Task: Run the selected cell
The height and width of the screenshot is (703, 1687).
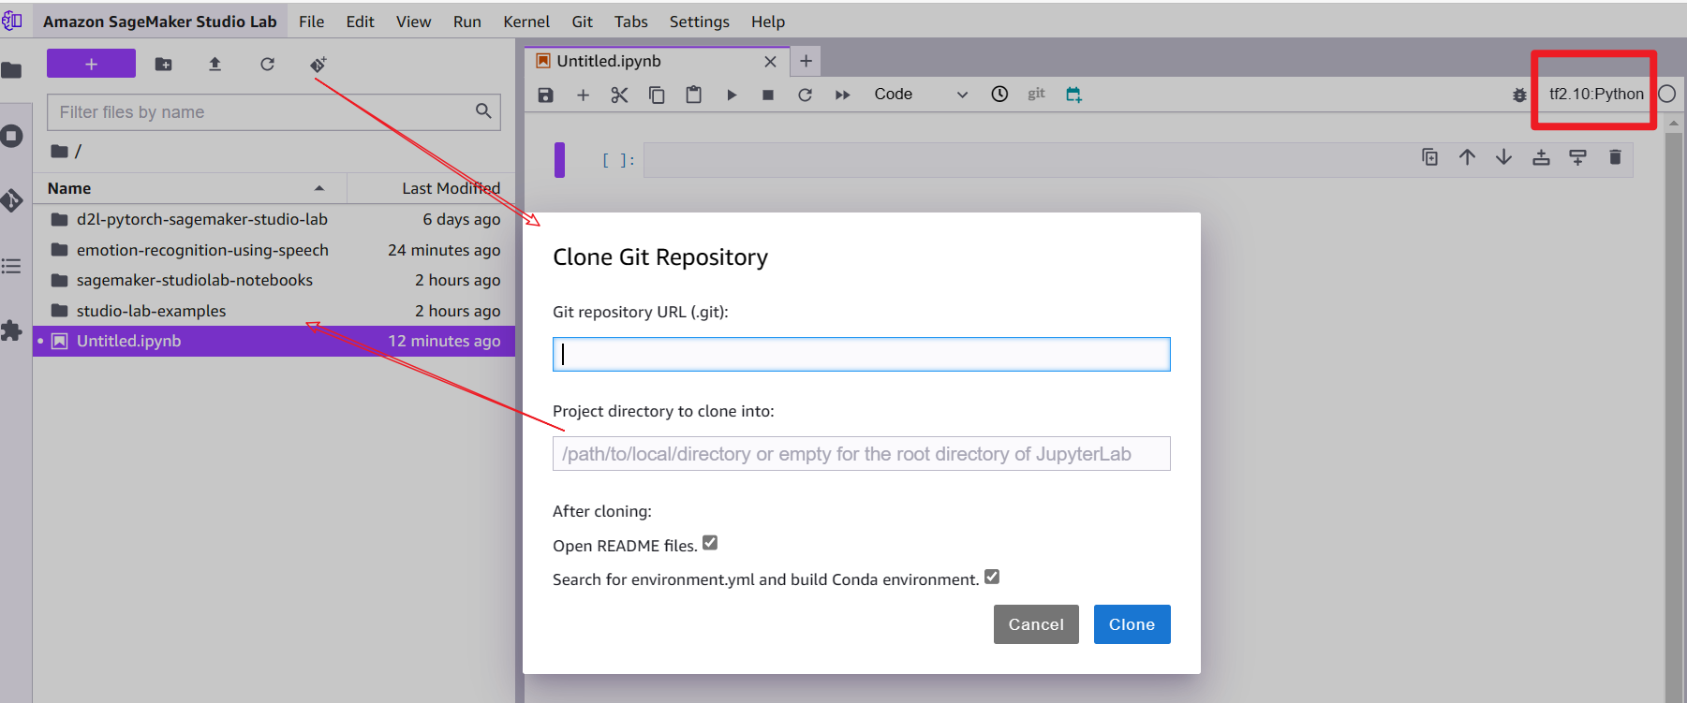Action: tap(732, 95)
